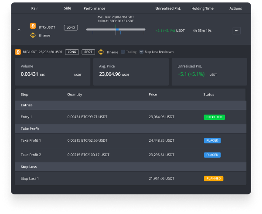Sort by the Pair column header

34,8
